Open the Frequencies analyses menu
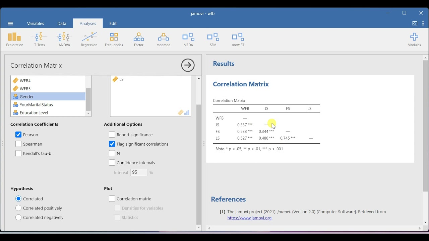 114,39
